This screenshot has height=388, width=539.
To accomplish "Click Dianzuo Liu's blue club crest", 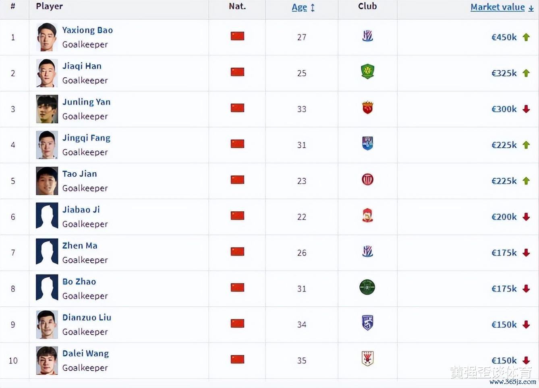I will [x=367, y=323].
